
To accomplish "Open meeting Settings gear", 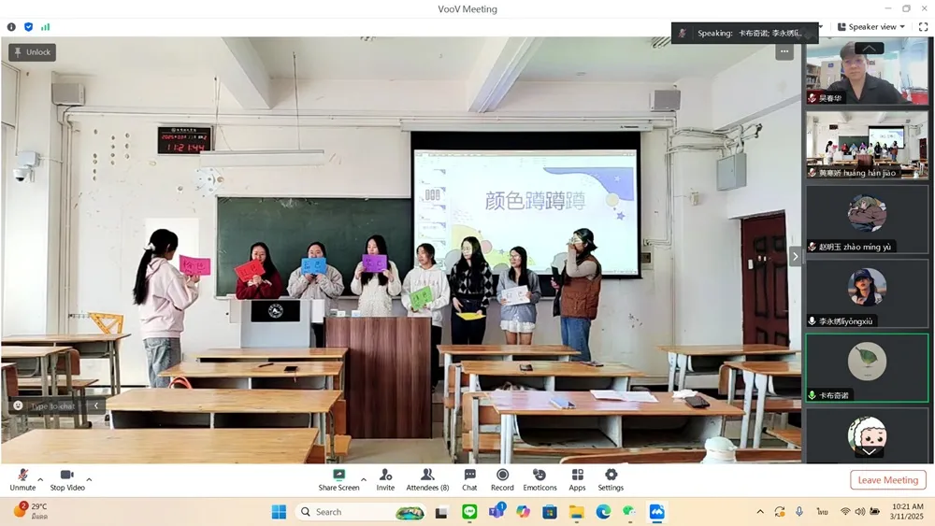I will [611, 479].
